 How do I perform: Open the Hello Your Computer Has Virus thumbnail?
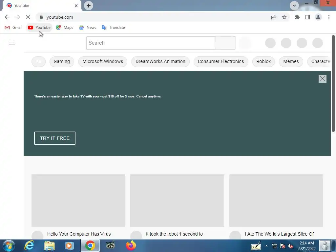click(78, 200)
